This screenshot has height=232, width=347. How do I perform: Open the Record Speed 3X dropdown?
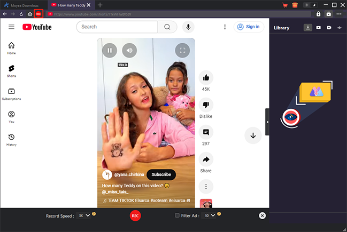coord(84,215)
